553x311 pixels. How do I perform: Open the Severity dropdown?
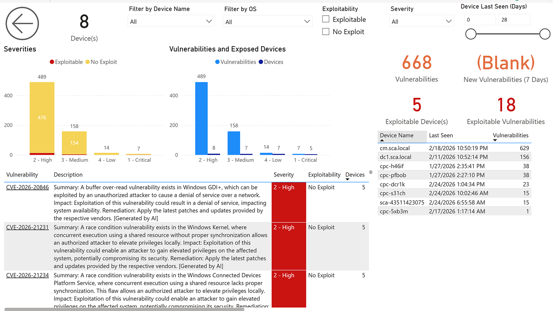[421, 21]
